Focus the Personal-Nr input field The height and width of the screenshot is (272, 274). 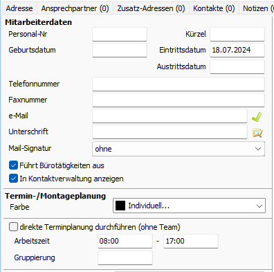point(120,34)
